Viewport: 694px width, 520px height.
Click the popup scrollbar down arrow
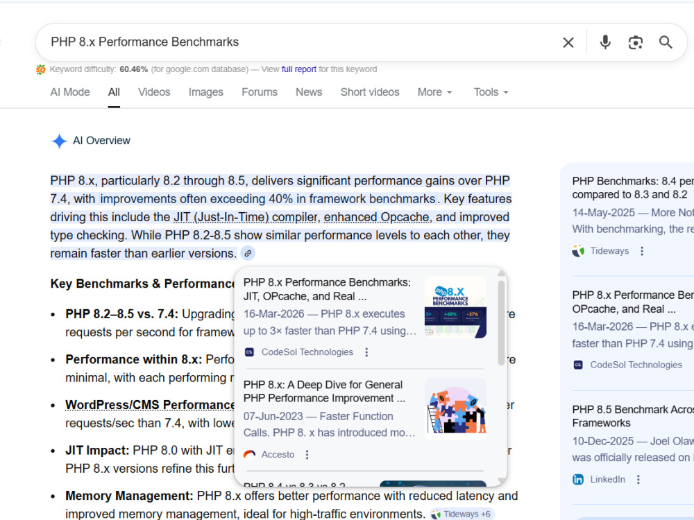pyautogui.click(x=502, y=480)
